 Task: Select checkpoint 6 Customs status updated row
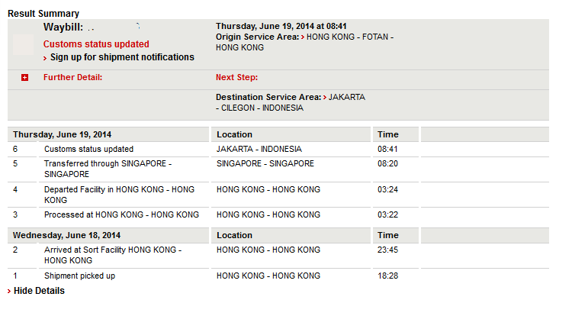[88, 149]
